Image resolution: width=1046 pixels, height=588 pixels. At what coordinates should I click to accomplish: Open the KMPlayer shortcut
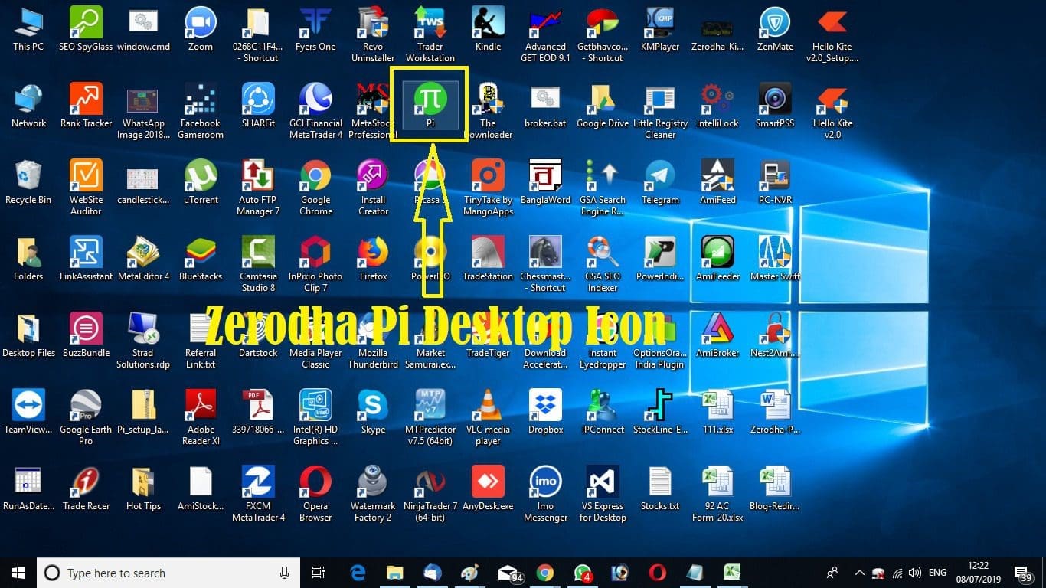coord(660,28)
